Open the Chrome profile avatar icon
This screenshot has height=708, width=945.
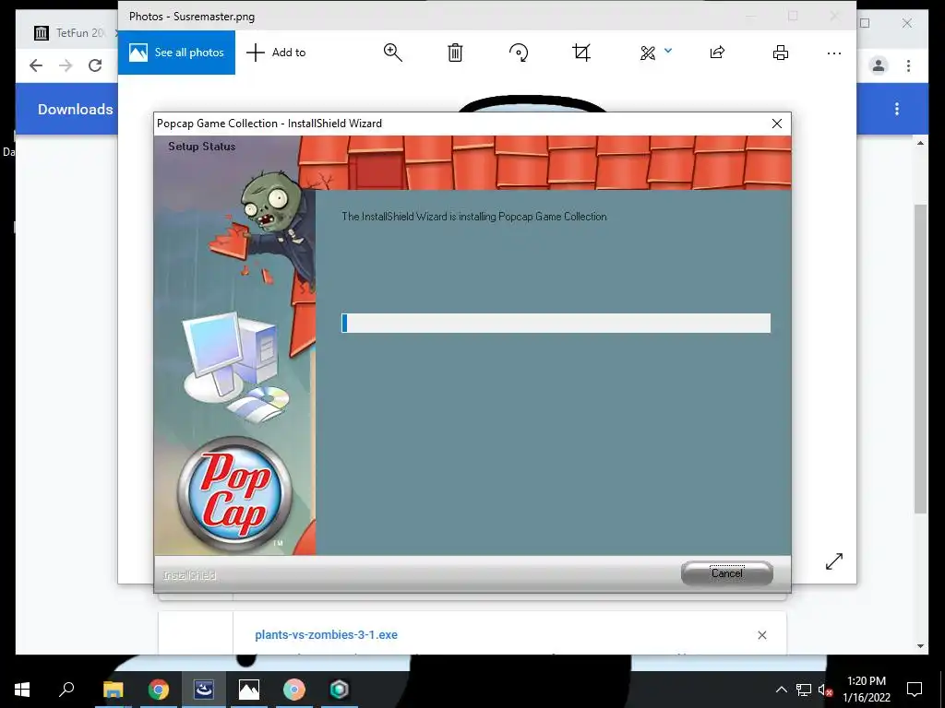(x=879, y=65)
